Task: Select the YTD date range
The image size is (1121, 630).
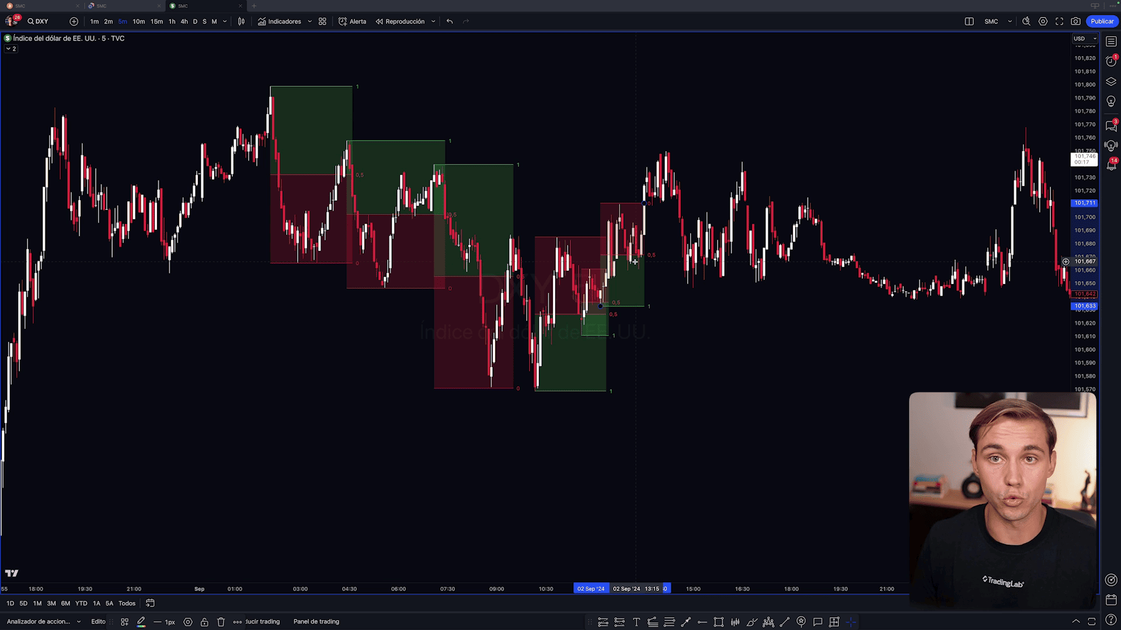Action: 81,604
